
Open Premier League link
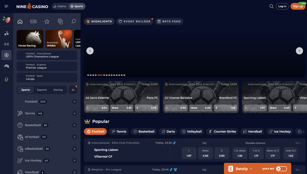tap(47, 66)
